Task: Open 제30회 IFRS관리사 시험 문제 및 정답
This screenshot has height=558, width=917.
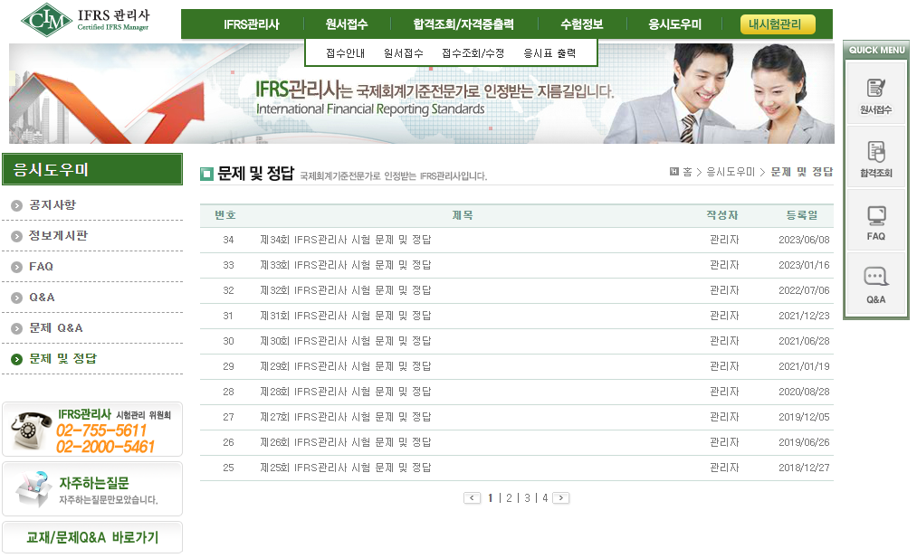Action: click(346, 341)
